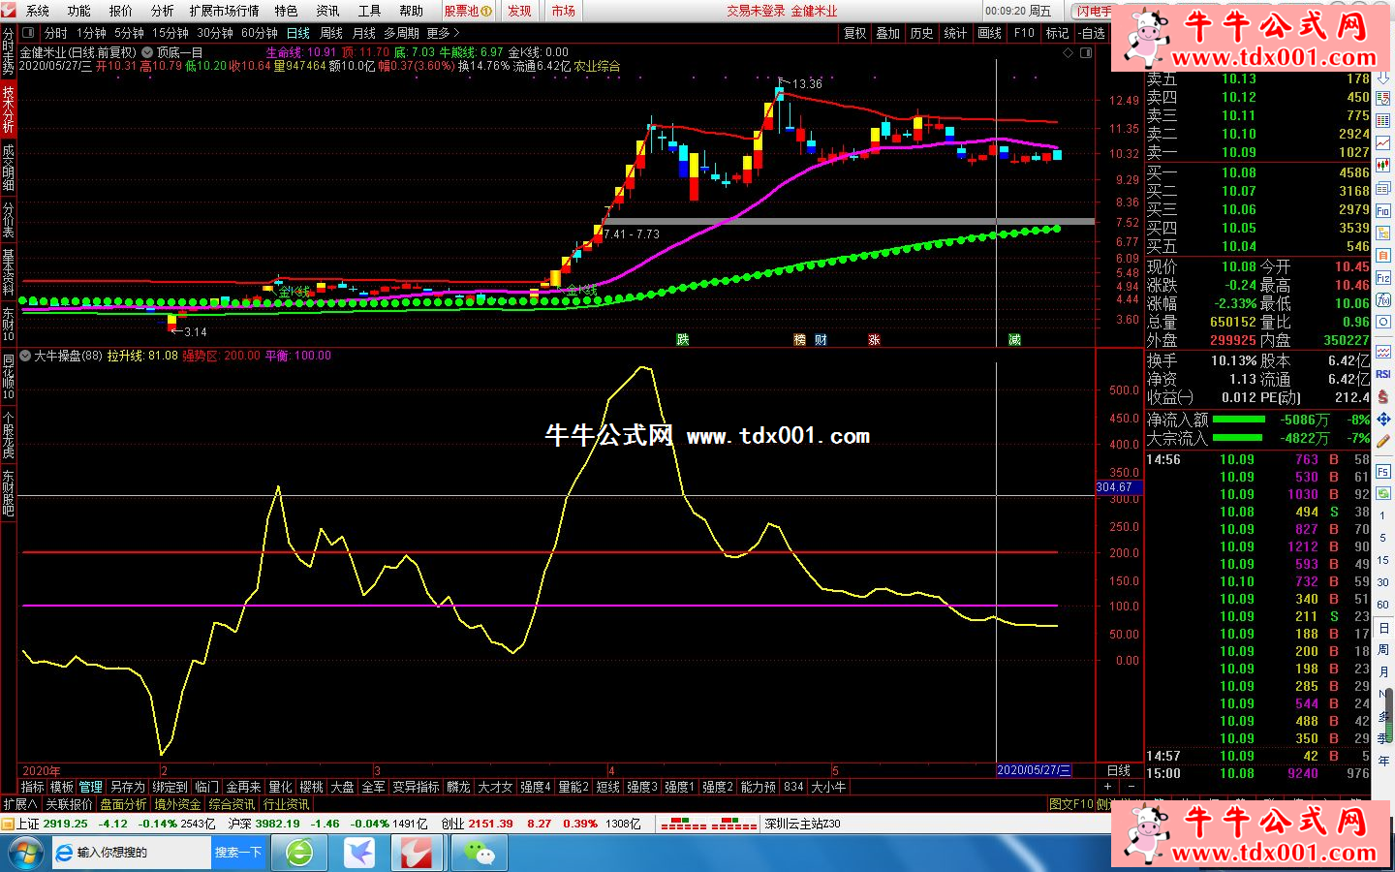Click the 复权 toolbar button

(854, 33)
